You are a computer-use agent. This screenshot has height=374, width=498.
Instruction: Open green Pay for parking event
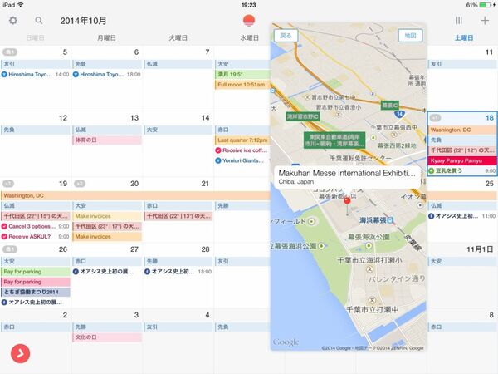(35, 272)
